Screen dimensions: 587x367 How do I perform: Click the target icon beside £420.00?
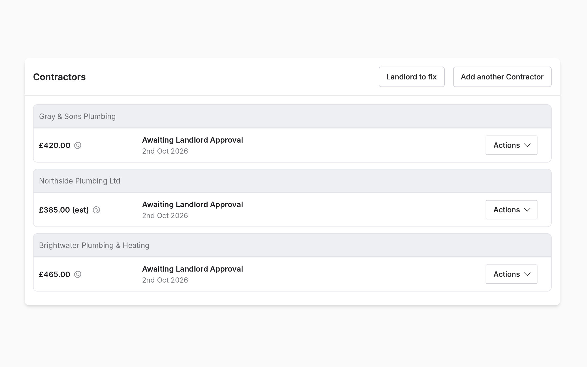(78, 145)
